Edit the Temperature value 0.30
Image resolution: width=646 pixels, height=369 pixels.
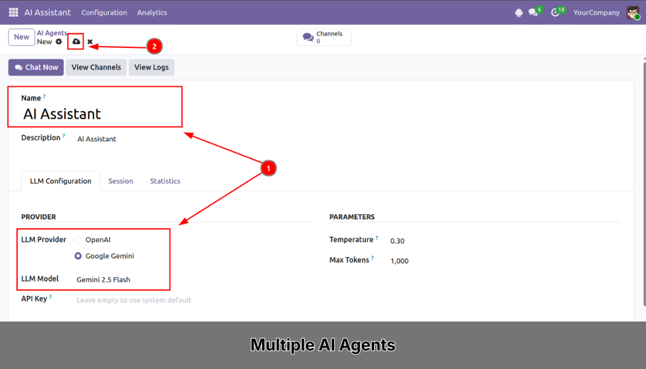coord(397,241)
